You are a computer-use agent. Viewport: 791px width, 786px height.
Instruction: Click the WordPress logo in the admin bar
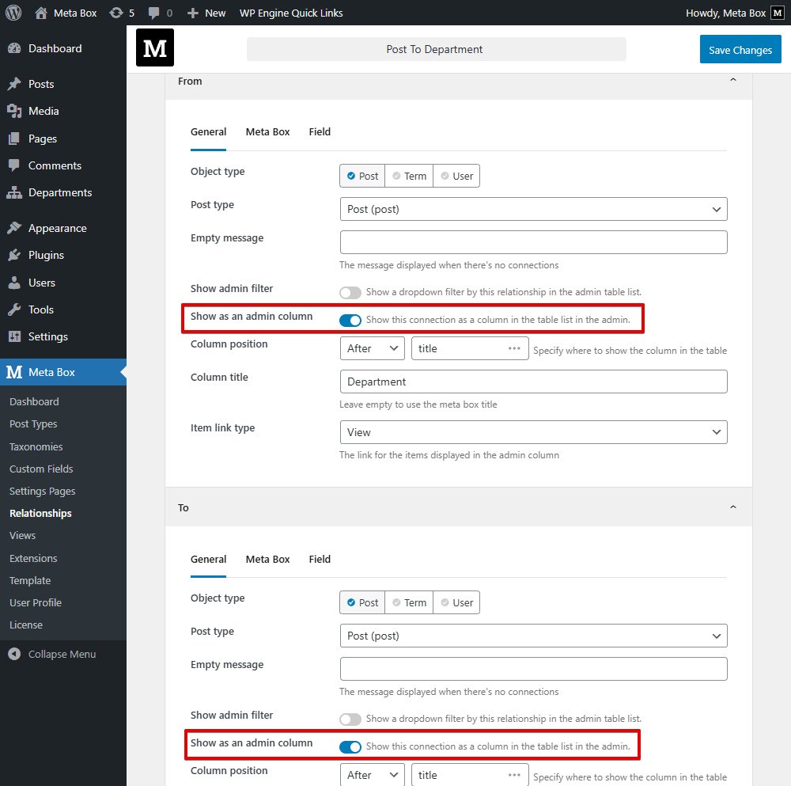tap(13, 12)
